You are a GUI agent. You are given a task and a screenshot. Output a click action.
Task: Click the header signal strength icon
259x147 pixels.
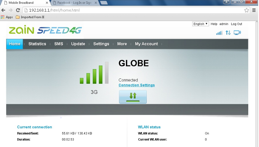pos(219,33)
